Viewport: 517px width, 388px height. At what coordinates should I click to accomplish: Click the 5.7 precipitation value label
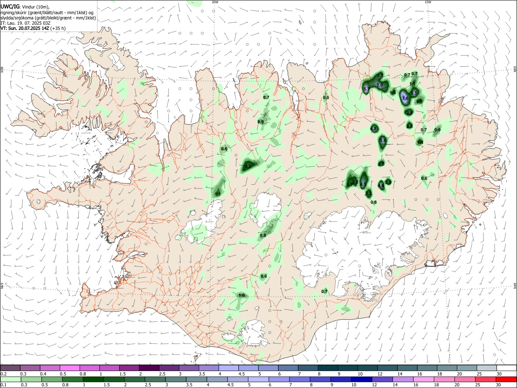(367, 89)
